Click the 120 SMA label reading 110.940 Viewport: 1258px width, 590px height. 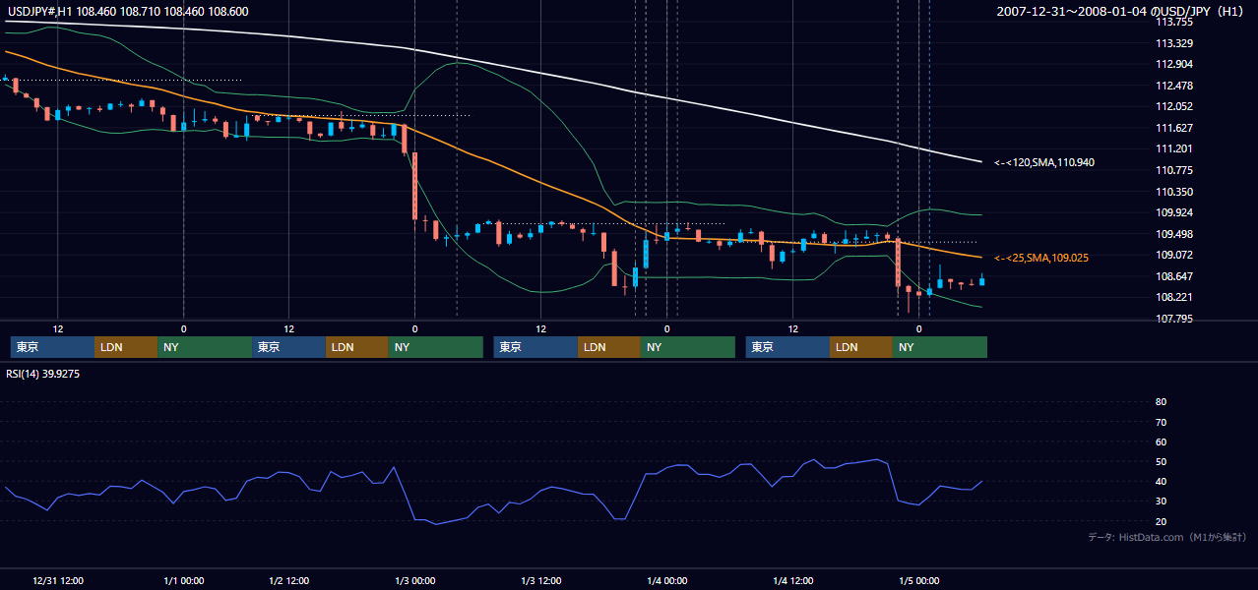coord(1043,162)
